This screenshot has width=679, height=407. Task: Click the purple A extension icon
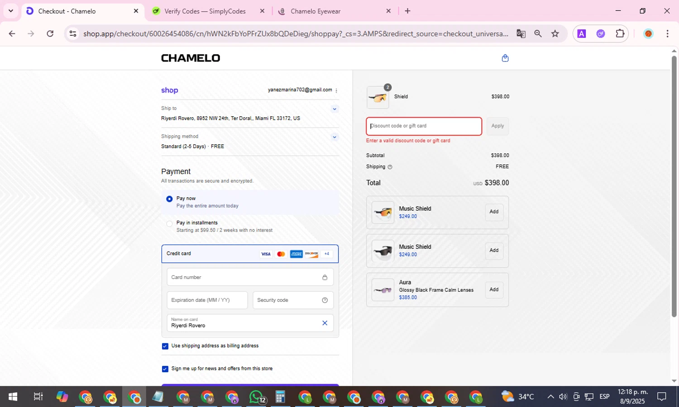pyautogui.click(x=582, y=33)
